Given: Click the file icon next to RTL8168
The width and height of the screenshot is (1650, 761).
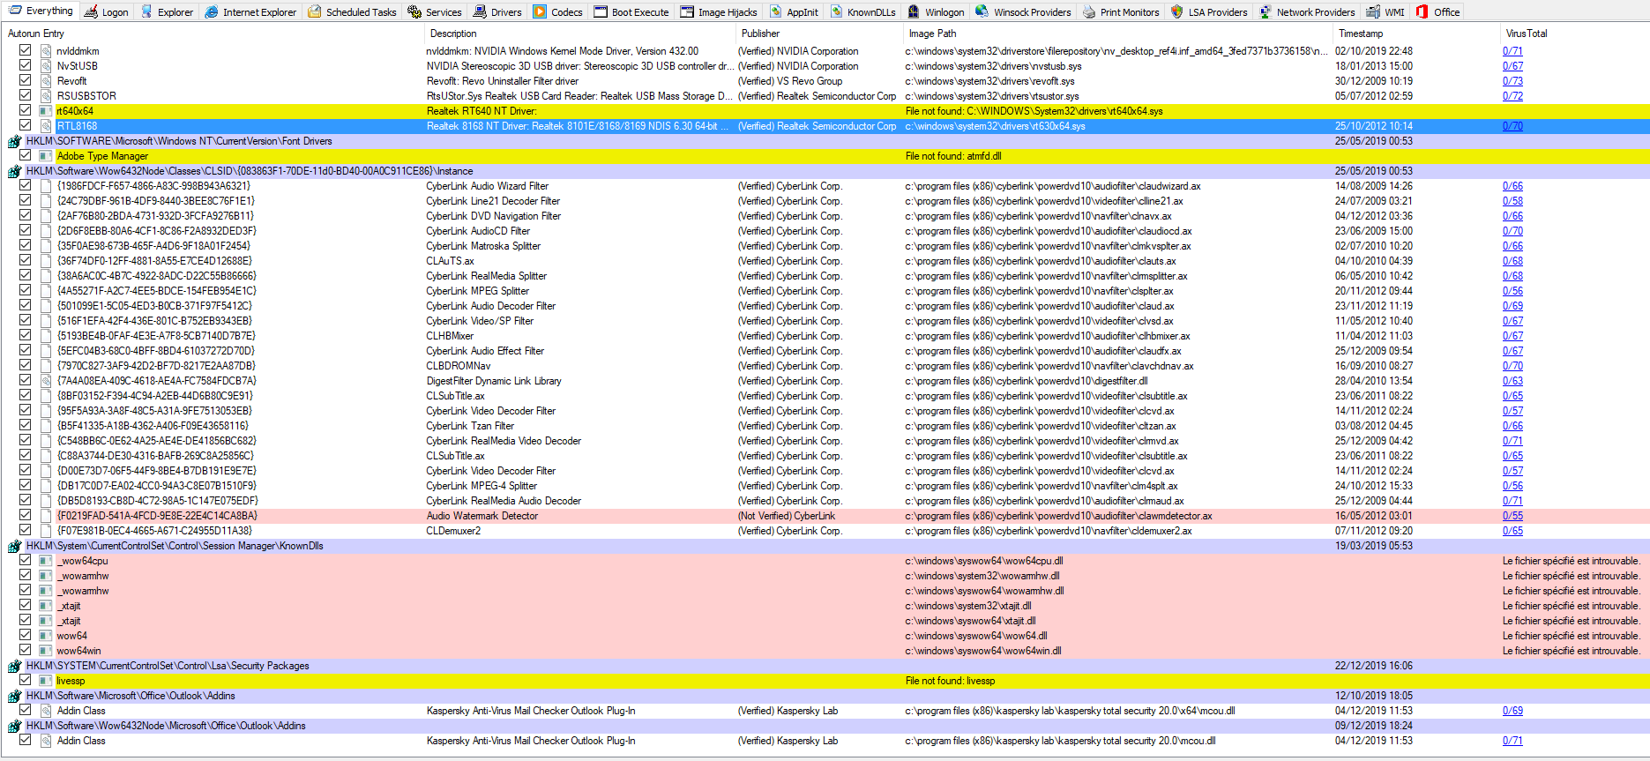Looking at the screenshot, I should [46, 126].
